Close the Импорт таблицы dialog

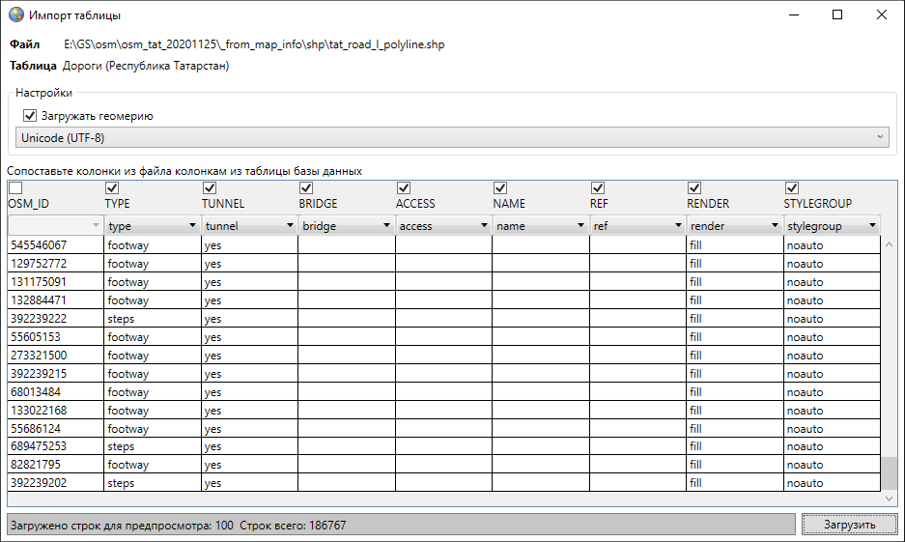point(882,15)
